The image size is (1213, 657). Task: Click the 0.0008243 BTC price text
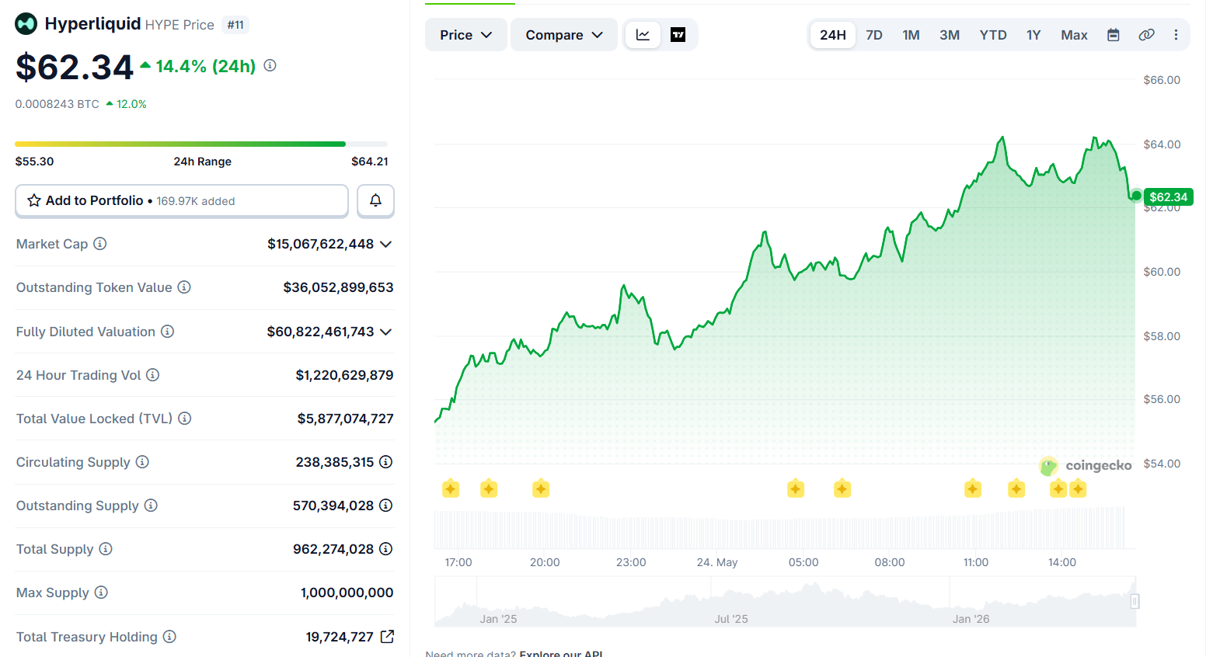tap(58, 104)
